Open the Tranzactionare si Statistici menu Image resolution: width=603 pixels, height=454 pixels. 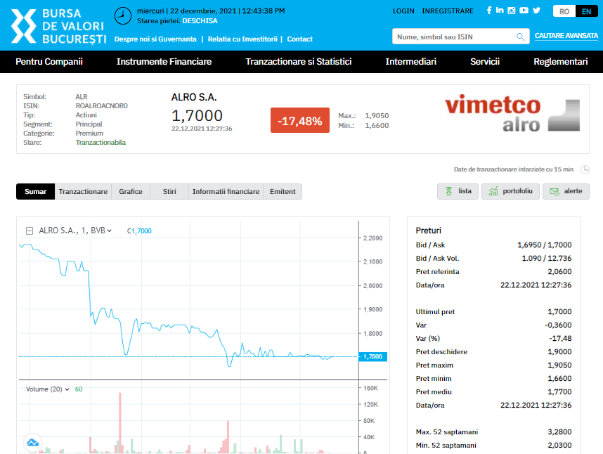(299, 62)
